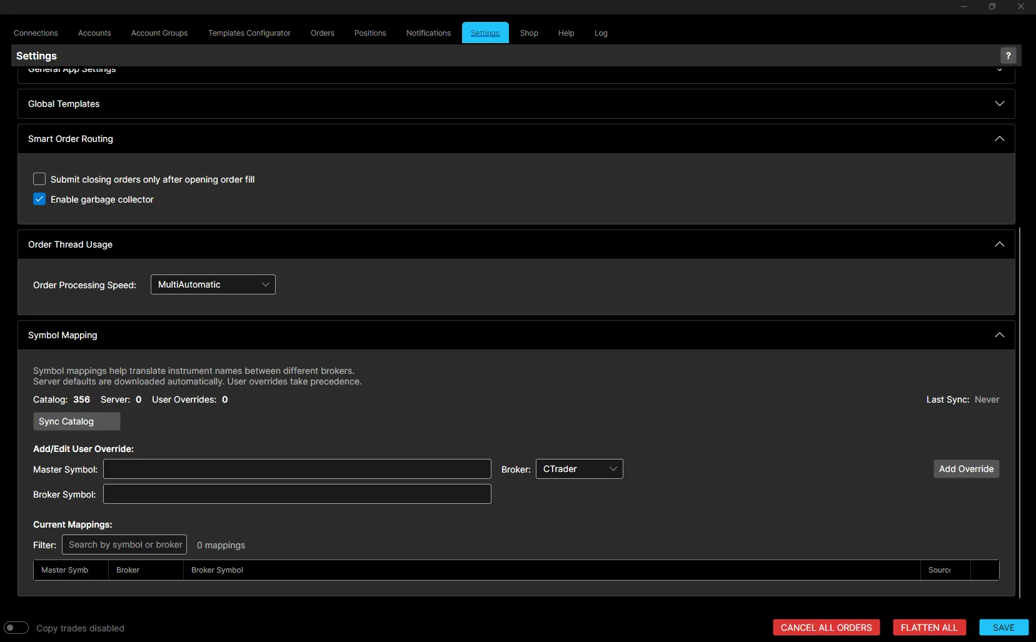Go to the Orders tab
The width and height of the screenshot is (1036, 642).
tap(323, 33)
